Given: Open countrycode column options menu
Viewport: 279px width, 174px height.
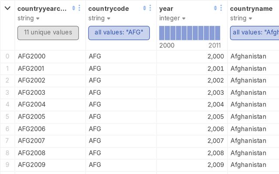Looking at the screenshot, I should coord(150,8).
